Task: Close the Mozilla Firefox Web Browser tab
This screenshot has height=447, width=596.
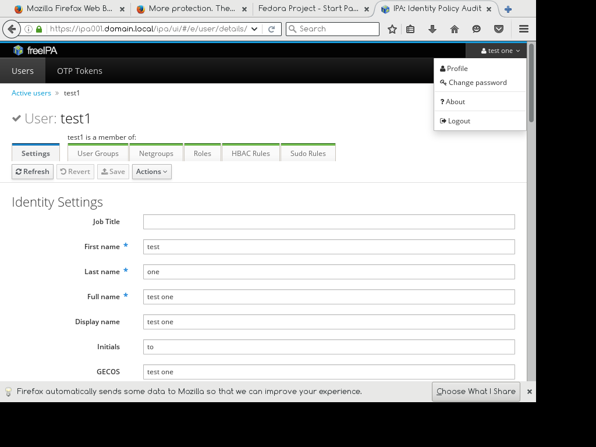Action: [x=122, y=9]
